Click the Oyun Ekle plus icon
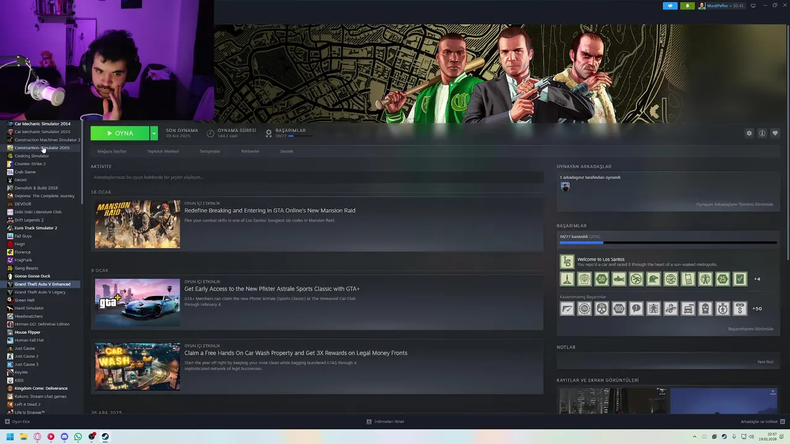The width and height of the screenshot is (790, 444). point(7,422)
